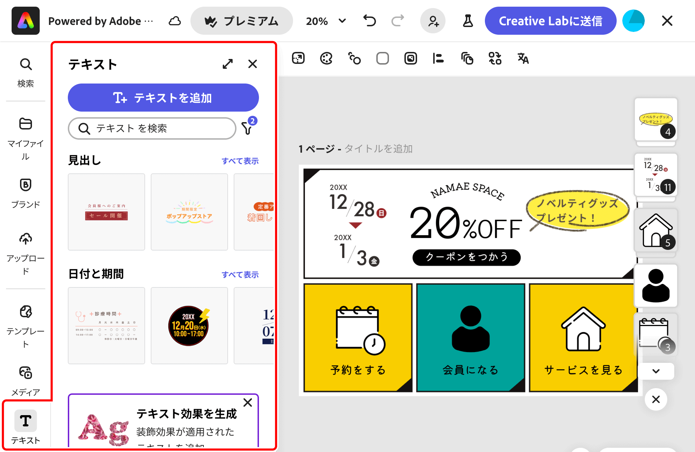This screenshot has height=452, width=695.
Task: Open the メディア panel
Action: click(25, 381)
